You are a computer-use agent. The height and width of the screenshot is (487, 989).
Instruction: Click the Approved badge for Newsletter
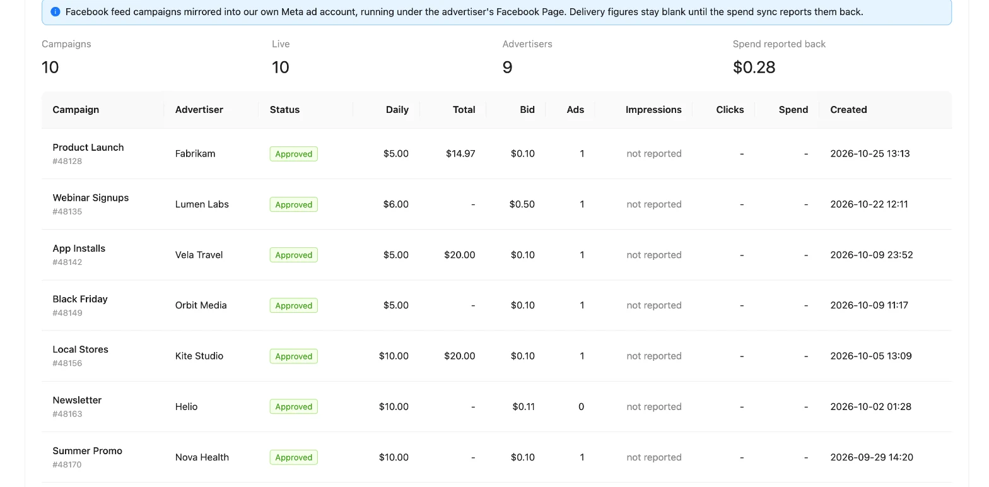293,407
